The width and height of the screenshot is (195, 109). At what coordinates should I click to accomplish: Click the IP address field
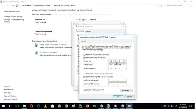tap(117, 61)
